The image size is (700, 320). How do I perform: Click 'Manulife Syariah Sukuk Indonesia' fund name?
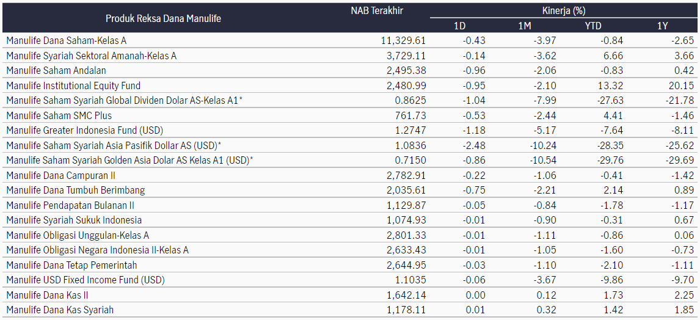74,220
